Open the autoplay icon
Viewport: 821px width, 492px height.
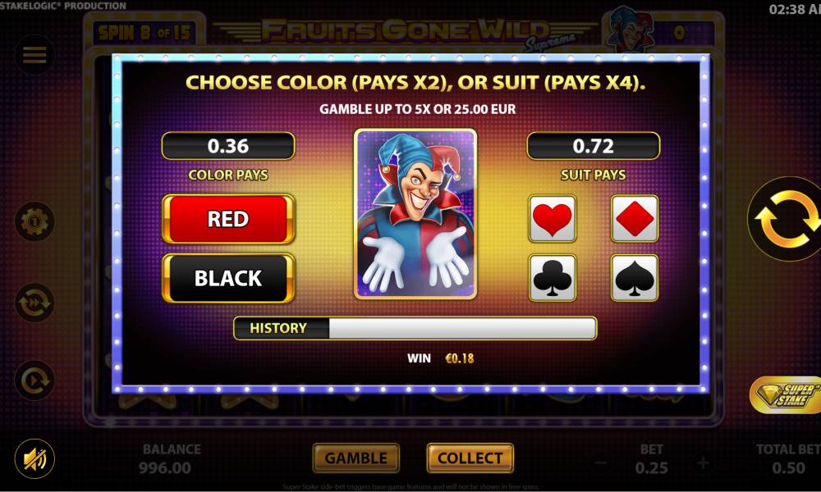(x=34, y=380)
